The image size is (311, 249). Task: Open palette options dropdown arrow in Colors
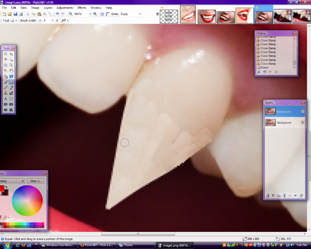click(x=9, y=217)
